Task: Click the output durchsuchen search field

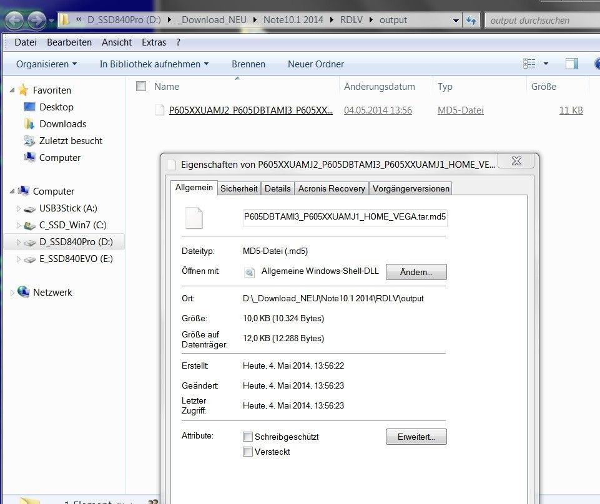Action: click(543, 20)
